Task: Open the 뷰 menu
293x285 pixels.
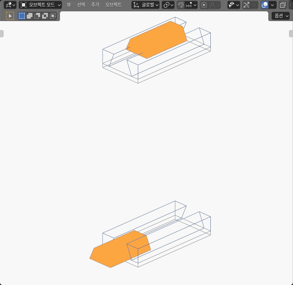Action: click(x=69, y=5)
